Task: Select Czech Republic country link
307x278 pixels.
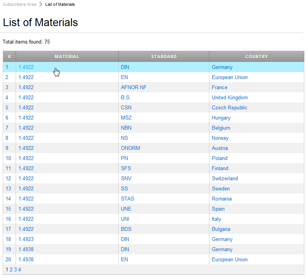Action: tap(229, 107)
